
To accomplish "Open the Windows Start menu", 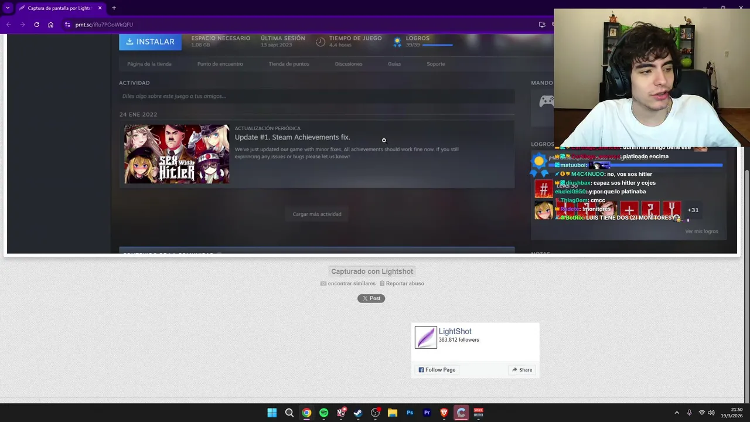I will click(x=272, y=413).
